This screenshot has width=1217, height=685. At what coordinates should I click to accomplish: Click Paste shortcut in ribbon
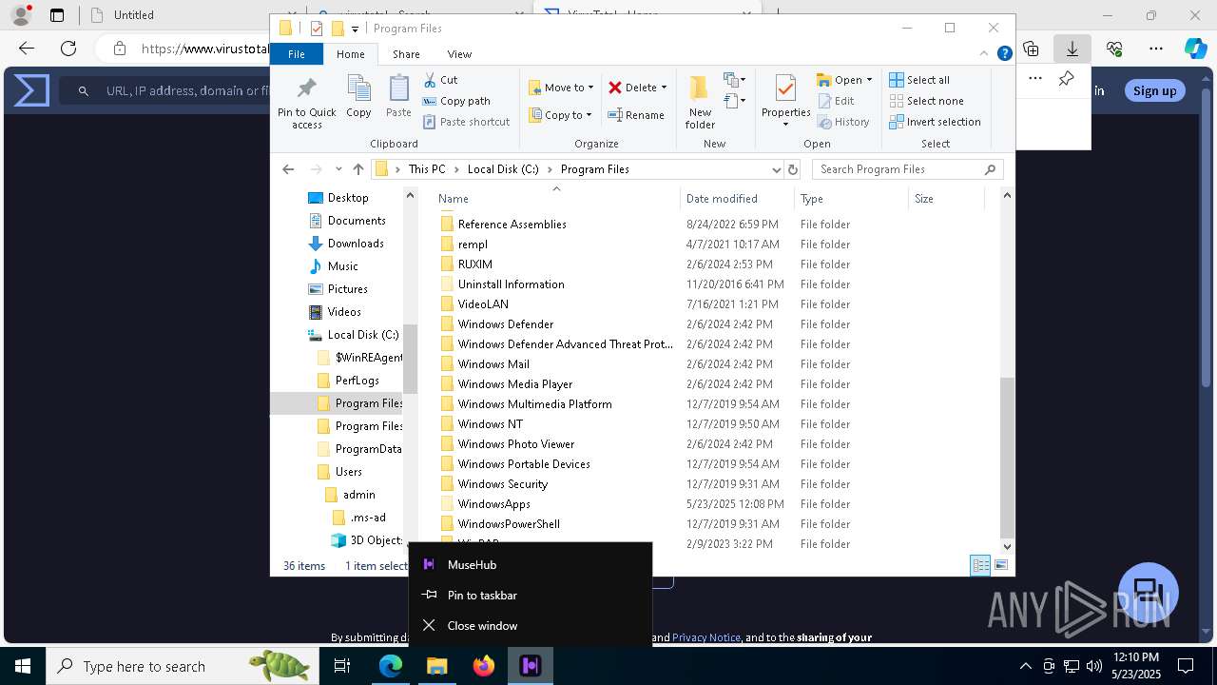pos(466,122)
